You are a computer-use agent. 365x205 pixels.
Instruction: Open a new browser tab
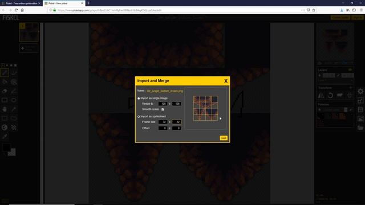click(88, 3)
